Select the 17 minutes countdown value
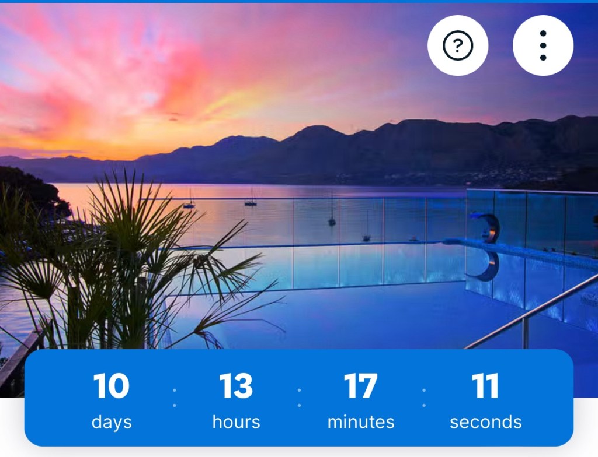 pos(361,386)
